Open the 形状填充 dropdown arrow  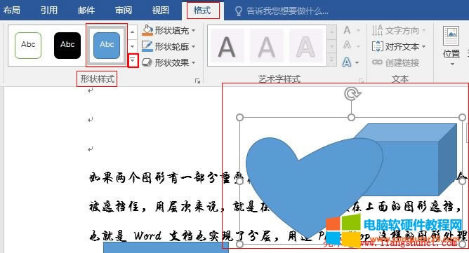click(x=194, y=30)
